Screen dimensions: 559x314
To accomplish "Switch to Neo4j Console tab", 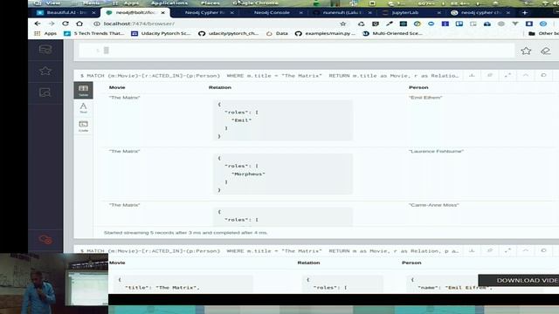I will 272,12.
